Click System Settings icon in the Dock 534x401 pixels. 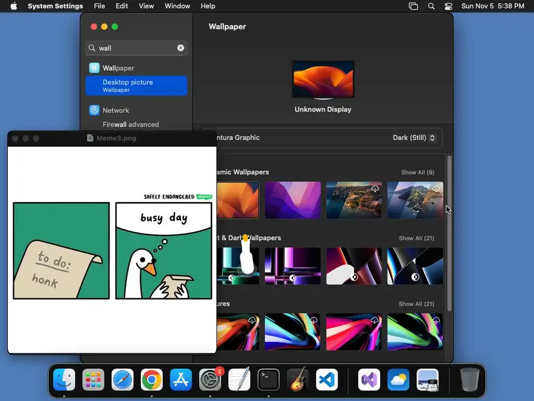click(x=210, y=380)
